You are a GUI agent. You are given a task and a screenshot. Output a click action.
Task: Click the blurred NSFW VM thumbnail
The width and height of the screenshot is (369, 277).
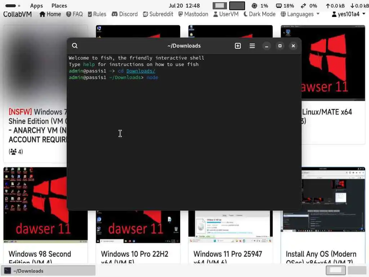[35, 63]
